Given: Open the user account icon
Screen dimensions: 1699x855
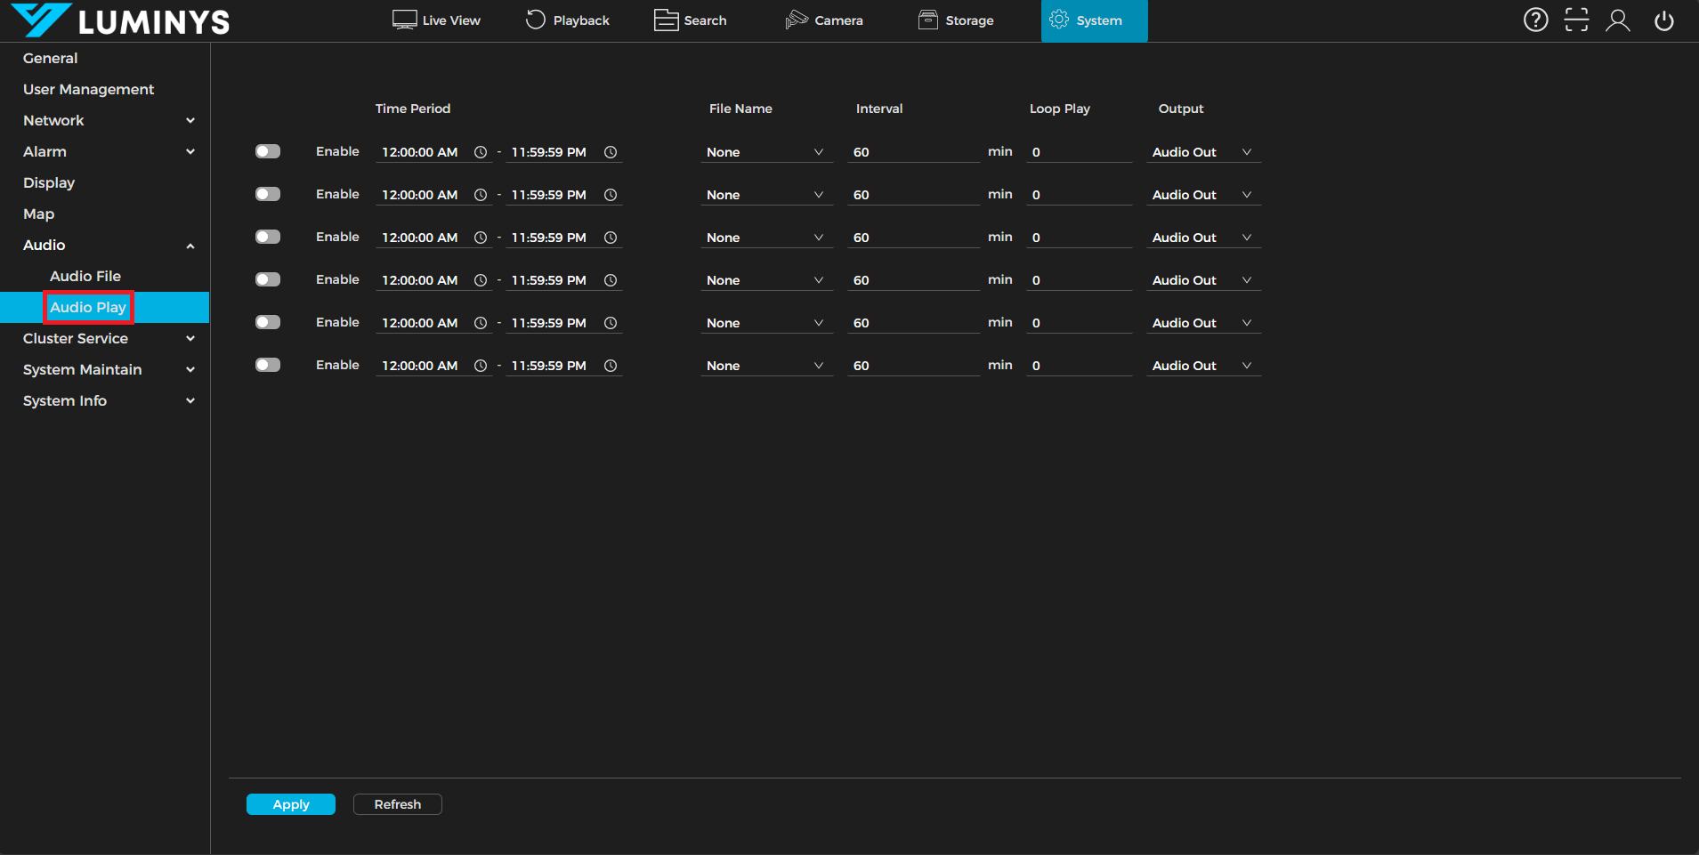Looking at the screenshot, I should pyautogui.click(x=1617, y=20).
